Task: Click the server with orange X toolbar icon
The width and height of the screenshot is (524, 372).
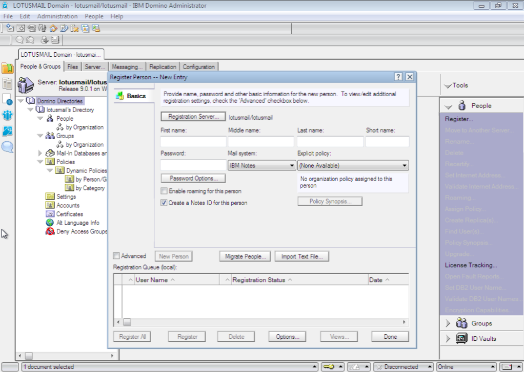Action: (x=74, y=28)
